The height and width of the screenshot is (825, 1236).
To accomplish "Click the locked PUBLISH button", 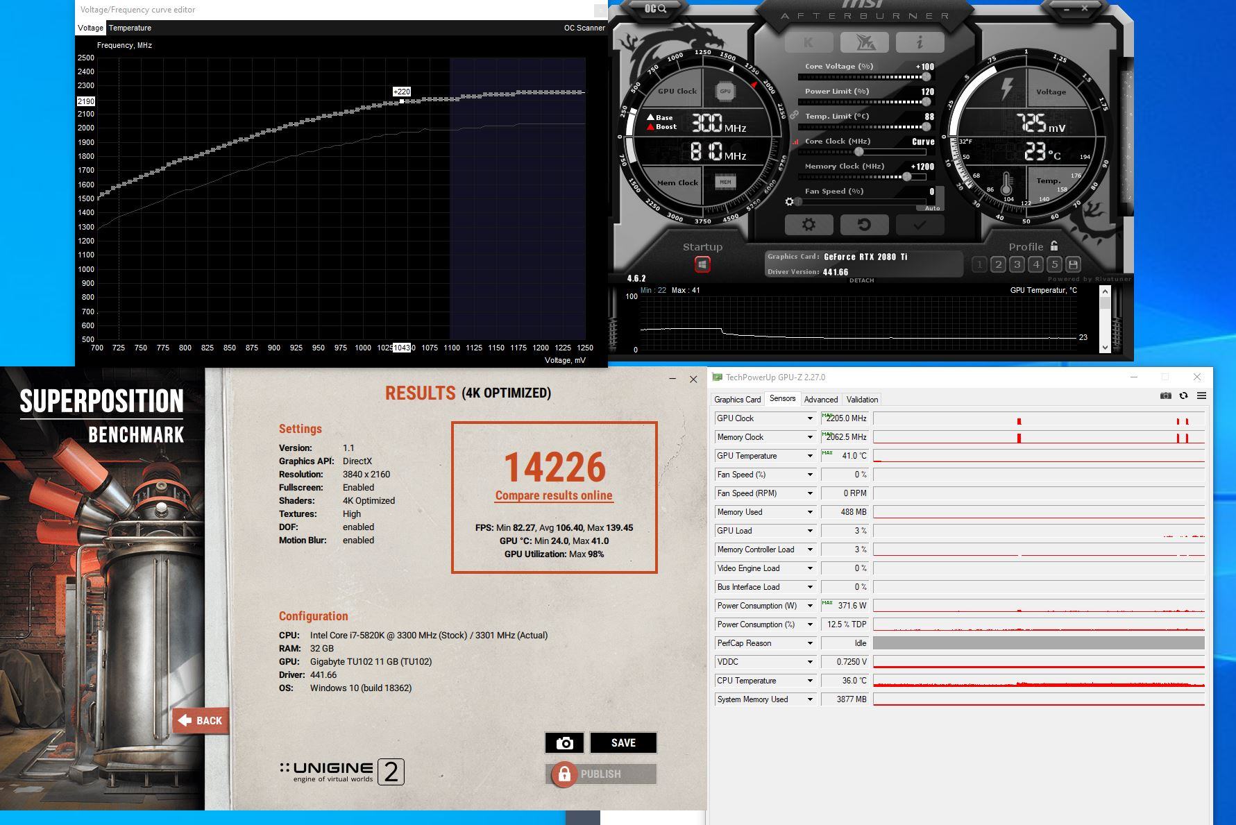I will tap(601, 774).
